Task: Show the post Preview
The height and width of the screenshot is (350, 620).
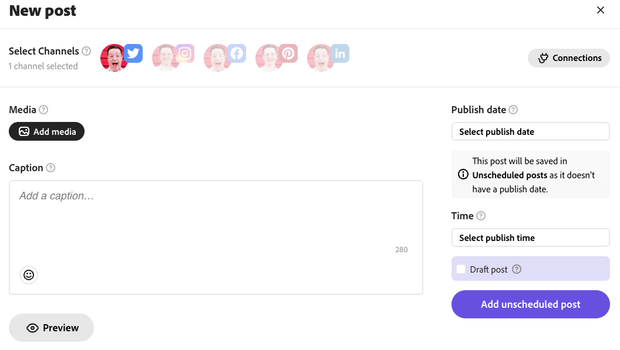Action: 52,328
